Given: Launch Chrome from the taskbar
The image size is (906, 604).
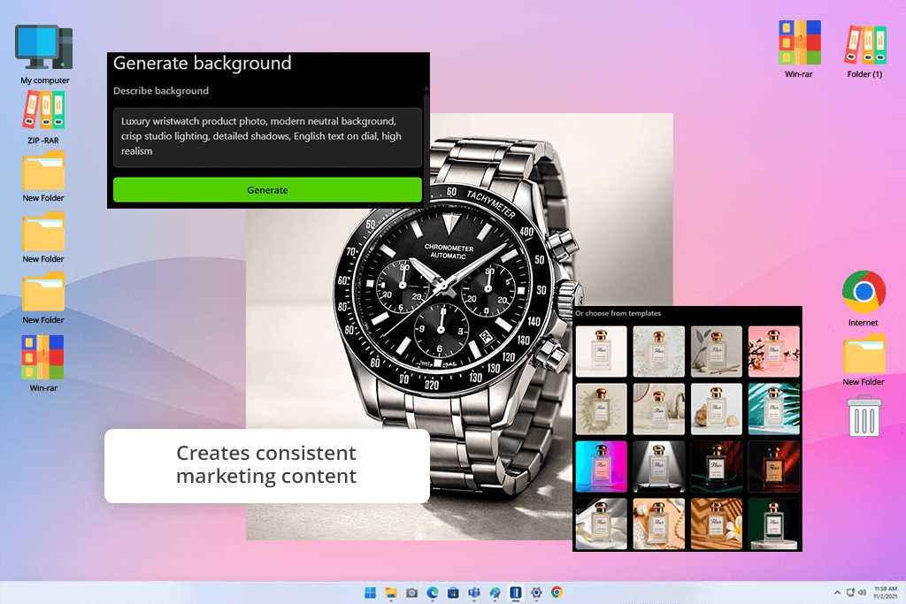Looking at the screenshot, I should (557, 593).
